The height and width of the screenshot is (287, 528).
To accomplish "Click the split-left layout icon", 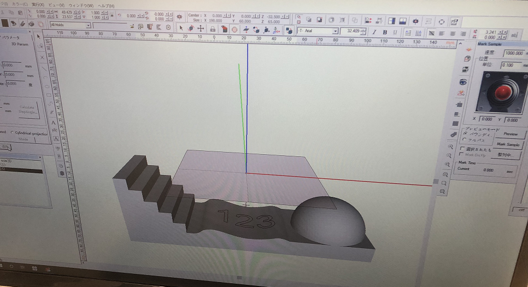I will (391, 21).
